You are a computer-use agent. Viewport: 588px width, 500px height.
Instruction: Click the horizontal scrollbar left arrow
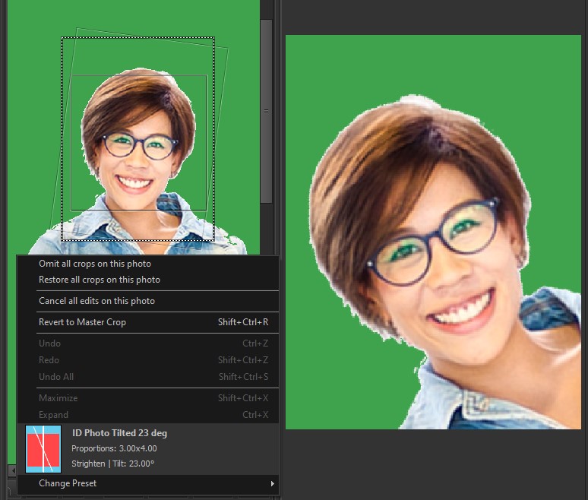tap(11, 471)
